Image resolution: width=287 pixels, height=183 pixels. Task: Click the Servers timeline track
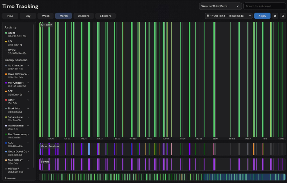[162, 164]
